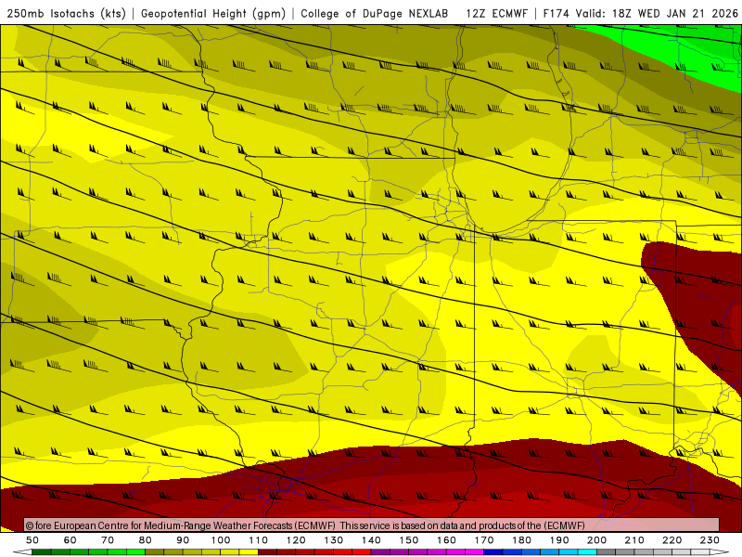
Task: Click the '250mb Isotachs (kts)' title text
Action: click(67, 13)
